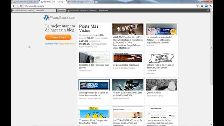
Task: Open Las consecuencias de las elecciones griegas
Action: click(x=160, y=122)
